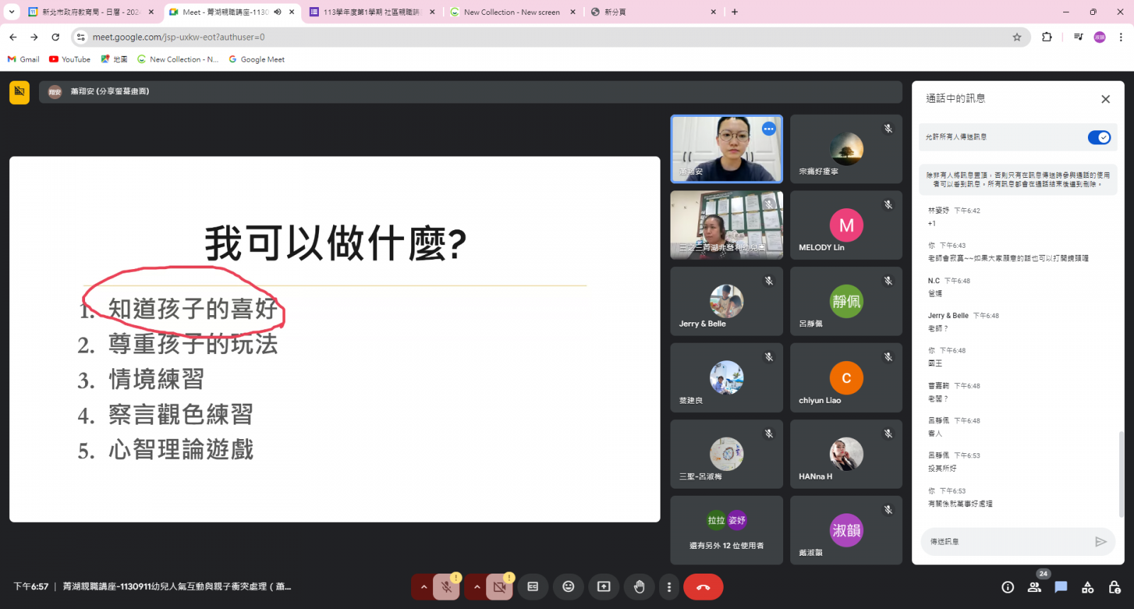Screen dimensions: 1134x609
Task: Expand the camera video settings arrow
Action: click(x=477, y=586)
